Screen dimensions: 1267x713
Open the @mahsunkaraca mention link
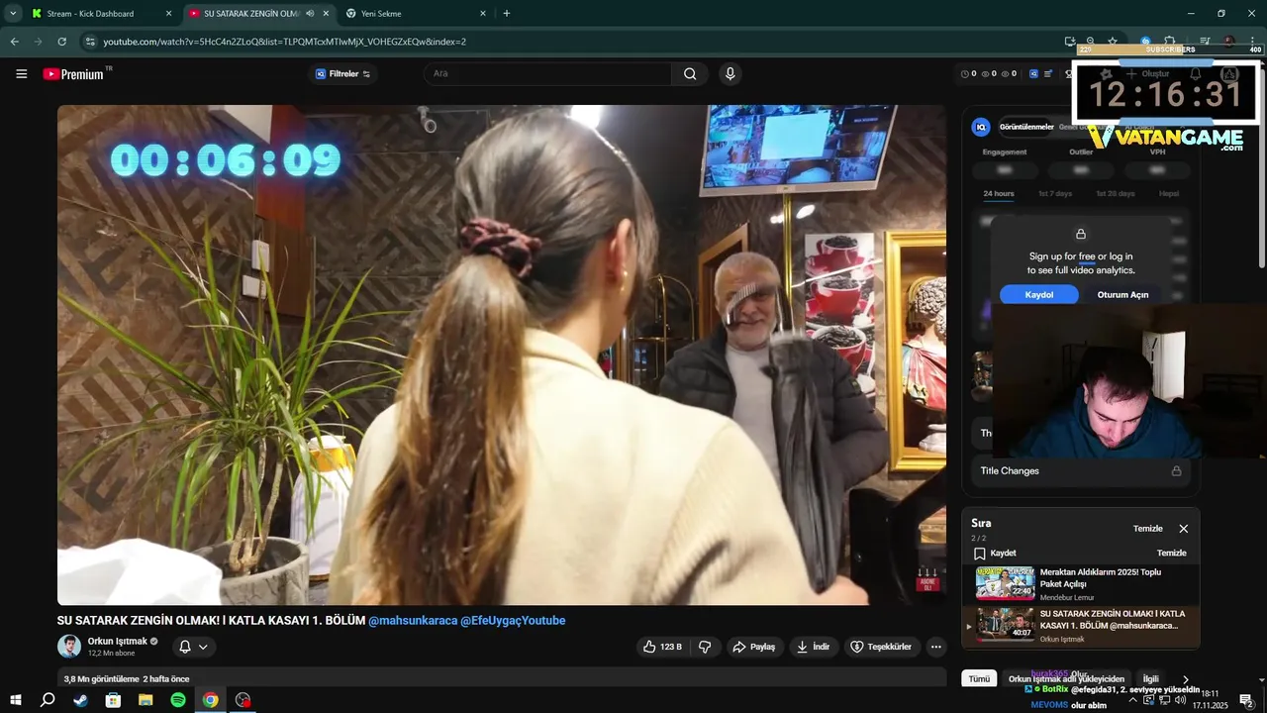point(413,620)
